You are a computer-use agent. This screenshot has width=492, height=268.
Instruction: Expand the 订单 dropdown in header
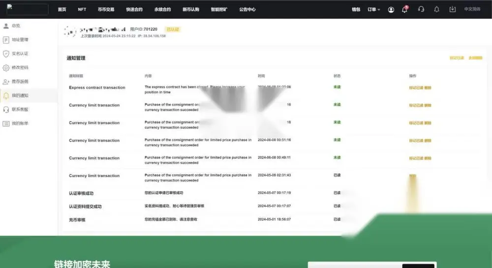click(x=374, y=10)
